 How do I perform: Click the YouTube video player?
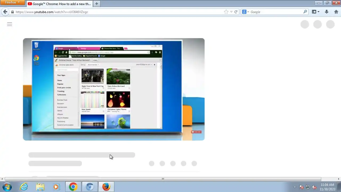coord(114,89)
